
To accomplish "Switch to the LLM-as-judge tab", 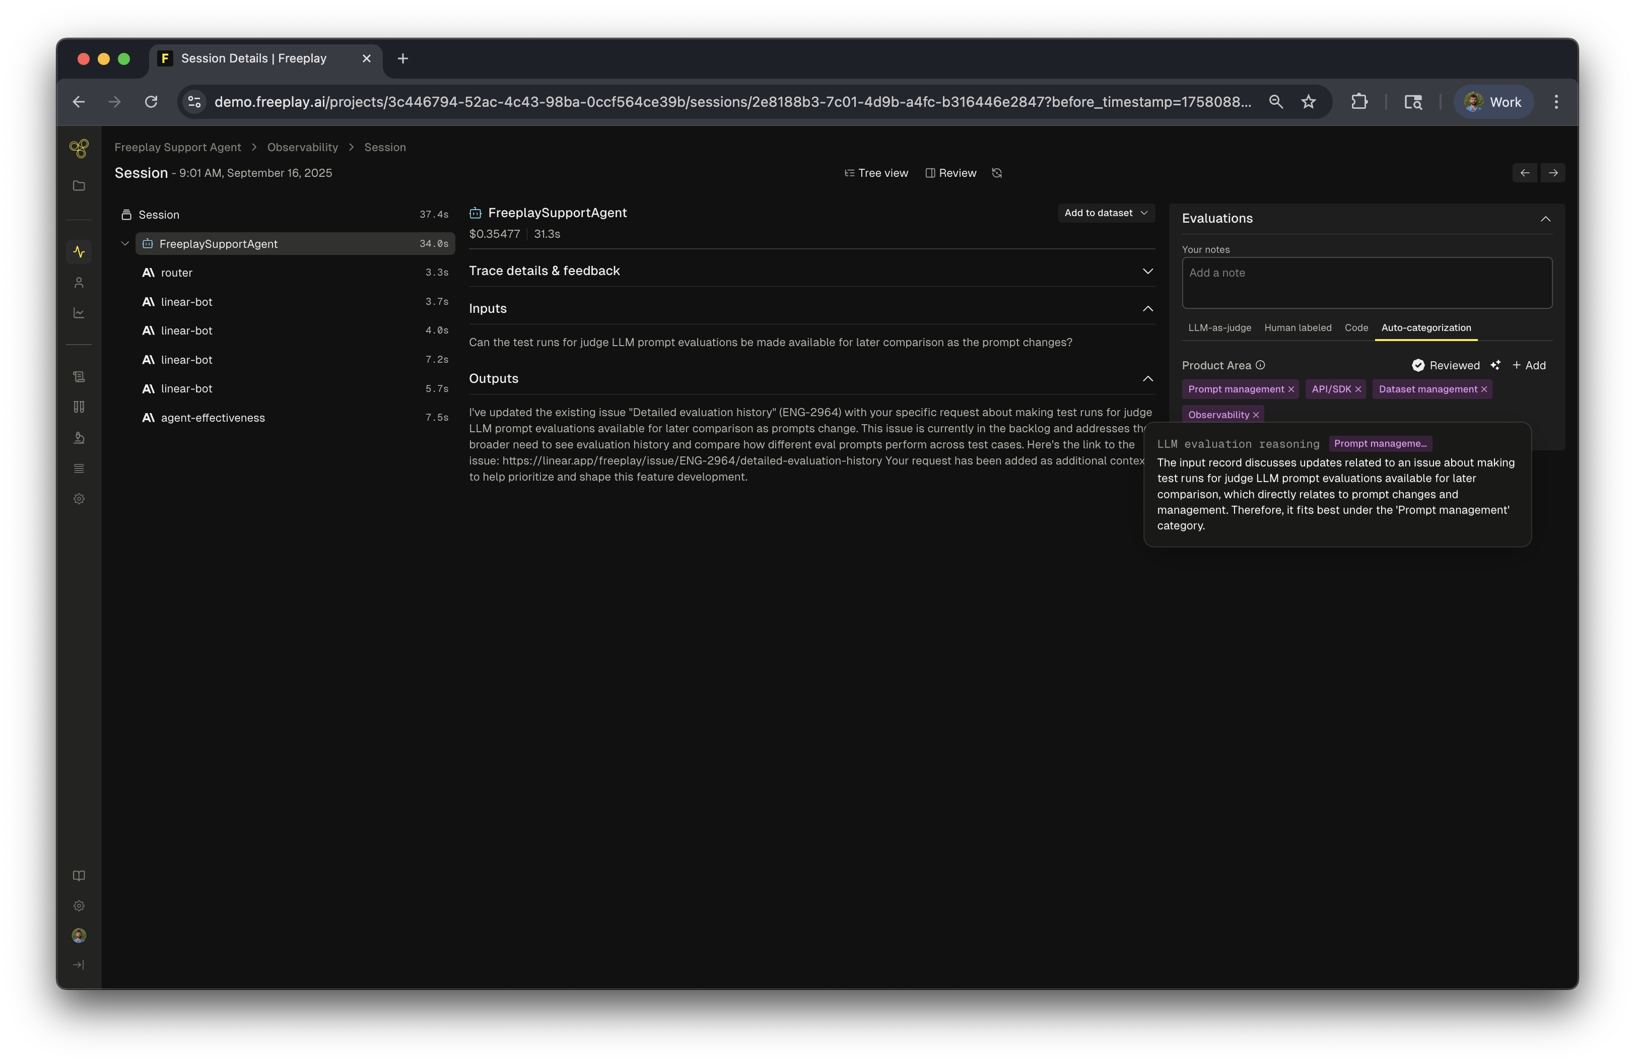I will point(1219,327).
